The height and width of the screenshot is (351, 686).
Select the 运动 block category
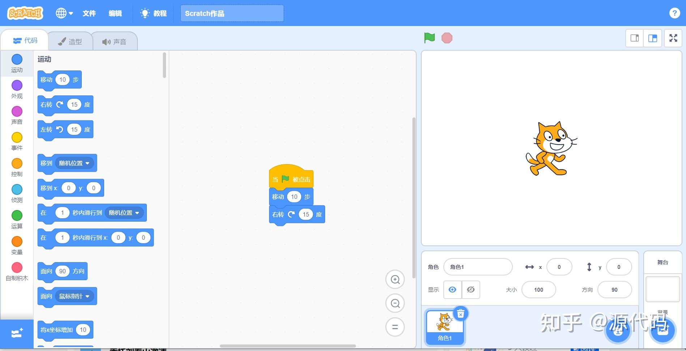point(17,63)
